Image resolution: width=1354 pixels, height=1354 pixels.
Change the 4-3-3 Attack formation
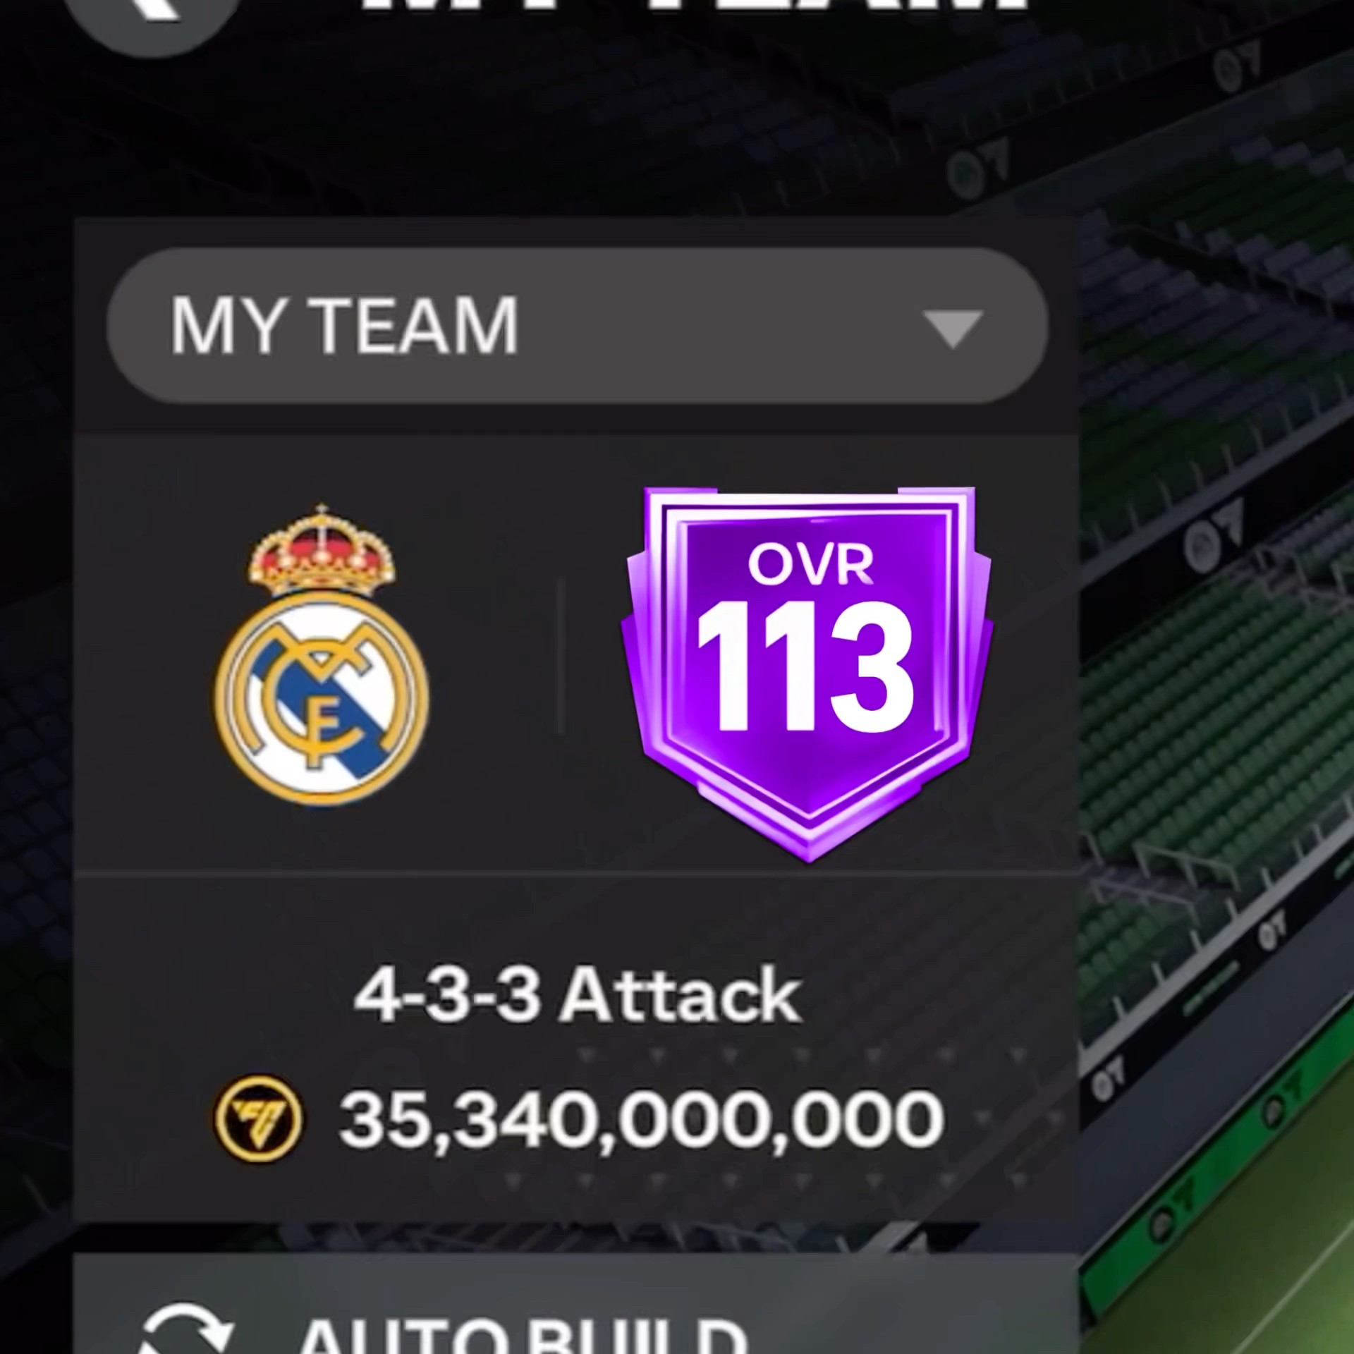[x=577, y=995]
